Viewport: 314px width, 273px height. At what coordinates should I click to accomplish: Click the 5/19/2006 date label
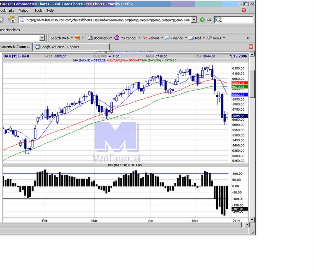tap(238, 56)
